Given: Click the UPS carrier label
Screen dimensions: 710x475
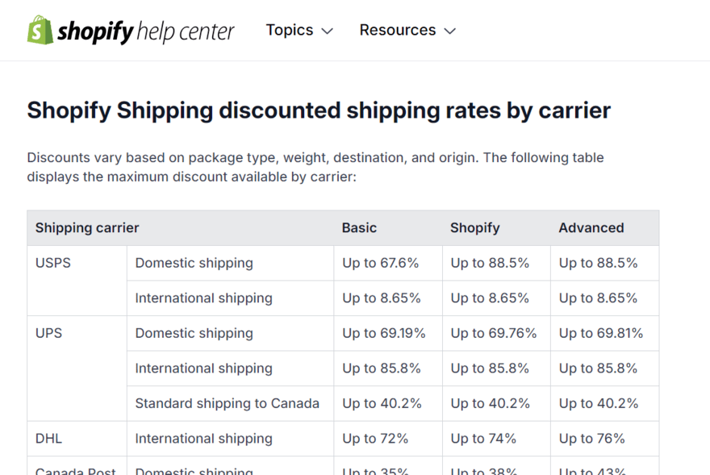Looking at the screenshot, I should pos(50,332).
